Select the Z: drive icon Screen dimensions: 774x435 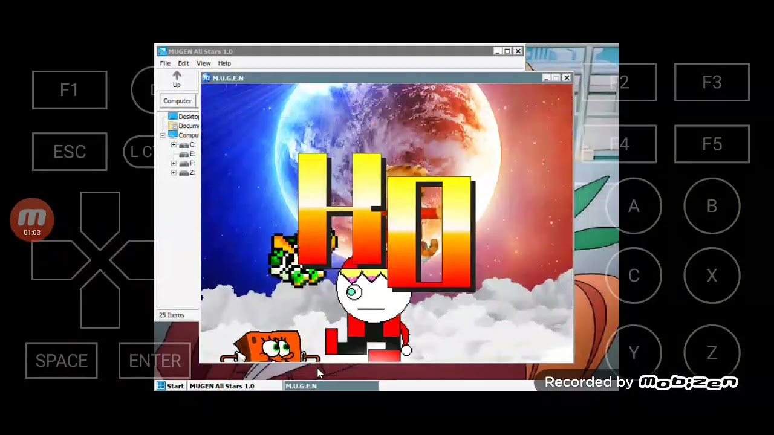[184, 173]
